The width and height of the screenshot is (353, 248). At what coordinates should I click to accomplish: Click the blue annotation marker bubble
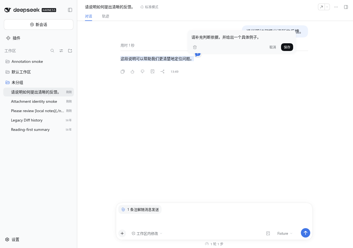point(198,54)
